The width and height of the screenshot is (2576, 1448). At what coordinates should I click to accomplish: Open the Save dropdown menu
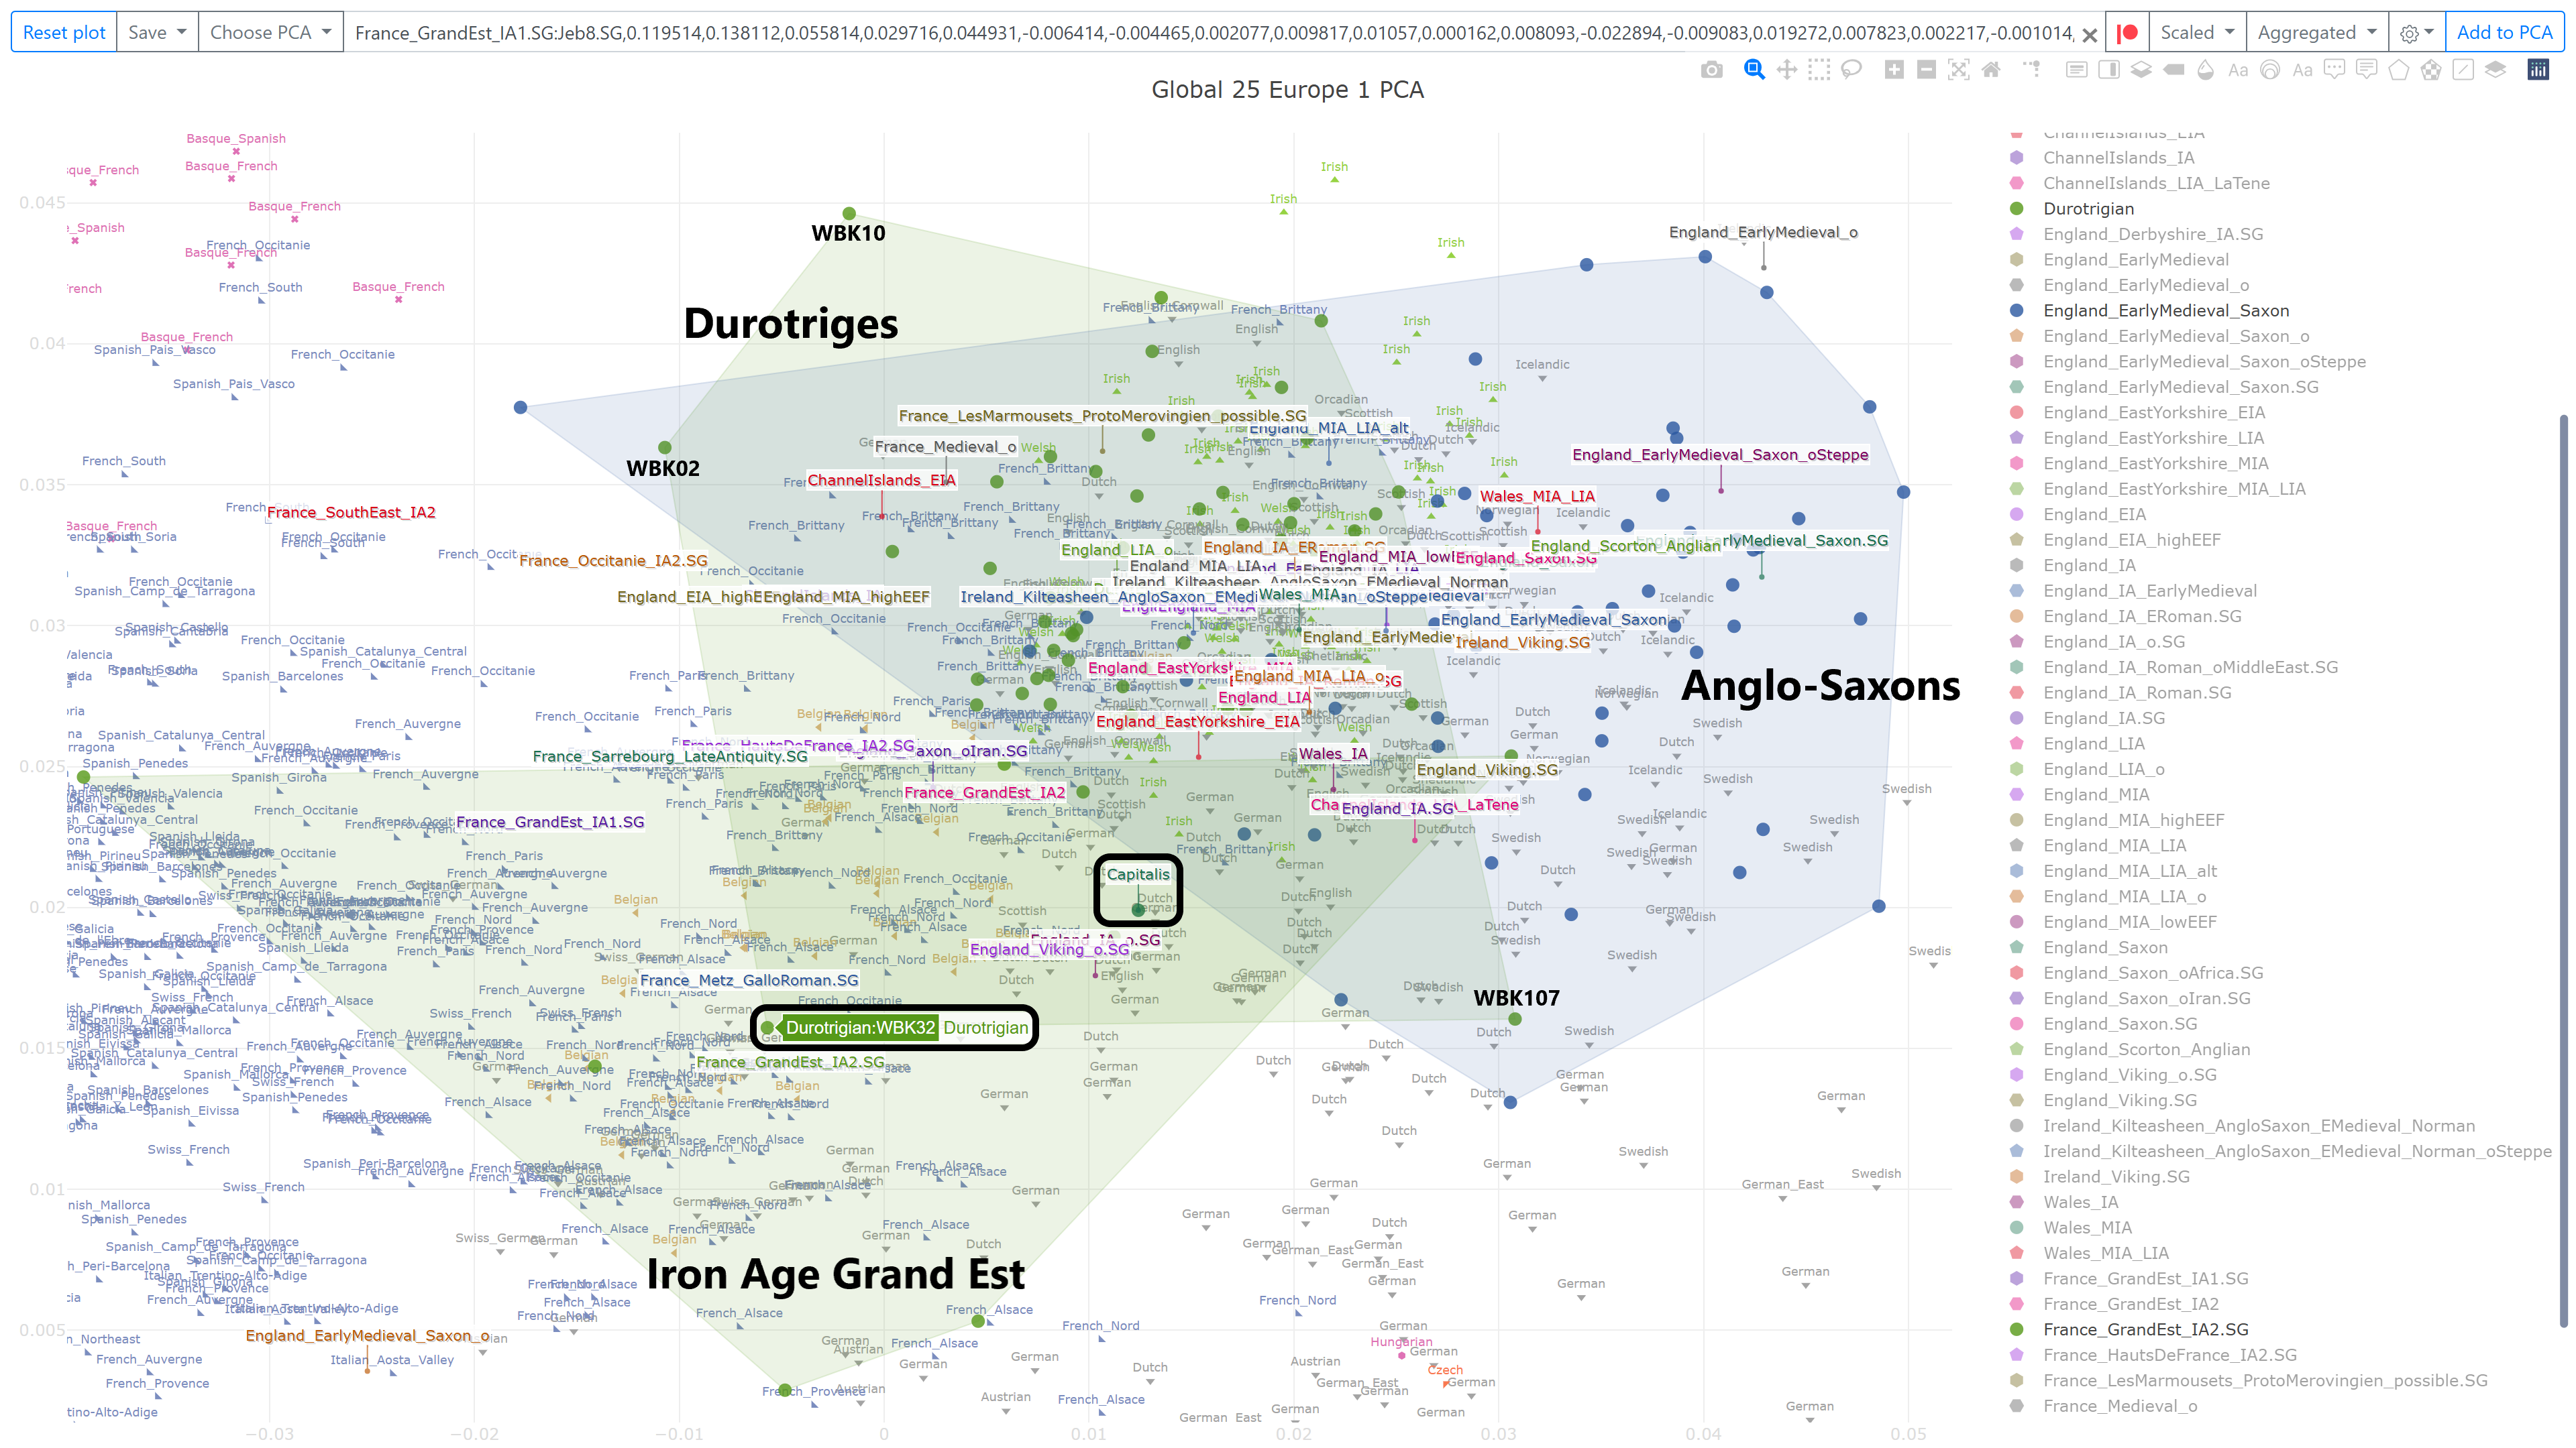pos(157,32)
